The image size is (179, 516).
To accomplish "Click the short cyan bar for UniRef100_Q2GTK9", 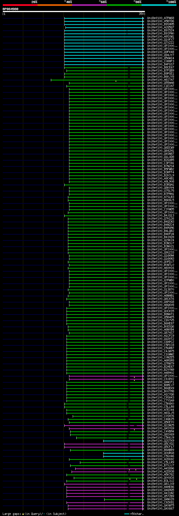I will click(x=124, y=441).
